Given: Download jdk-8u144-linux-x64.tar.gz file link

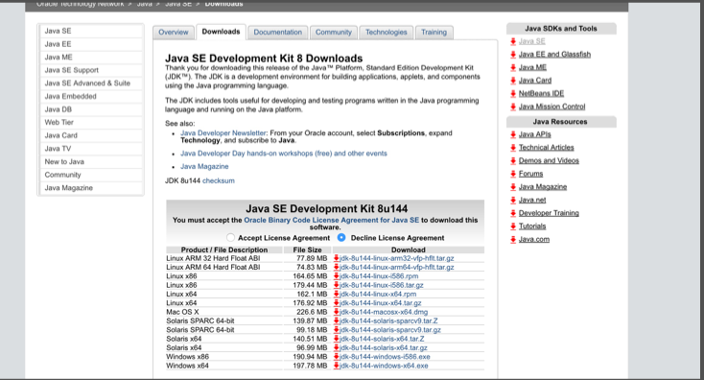Looking at the screenshot, I should (380, 303).
